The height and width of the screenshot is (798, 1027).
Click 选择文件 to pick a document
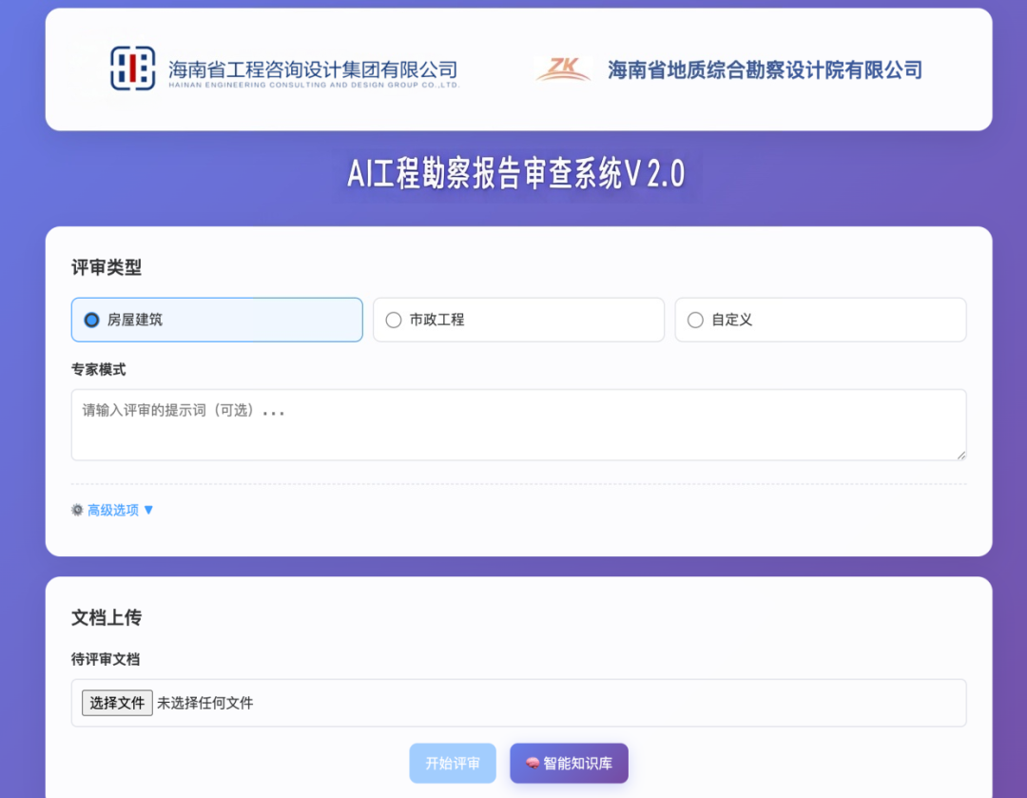click(x=116, y=702)
